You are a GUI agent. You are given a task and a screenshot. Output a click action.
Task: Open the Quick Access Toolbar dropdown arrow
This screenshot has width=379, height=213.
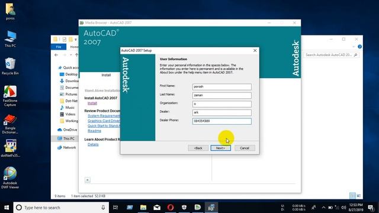coord(76,40)
